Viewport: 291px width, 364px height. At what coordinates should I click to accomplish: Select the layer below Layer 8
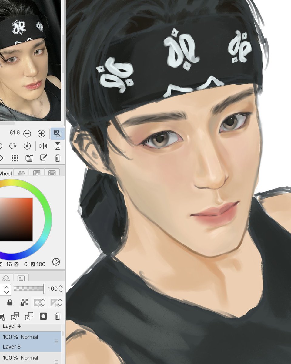30,358
